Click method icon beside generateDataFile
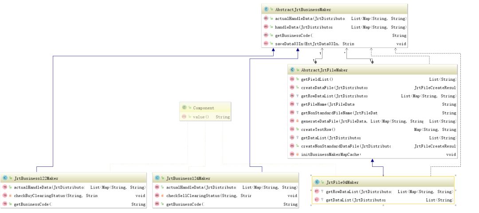The width and height of the screenshot is (479, 213). click(x=292, y=121)
